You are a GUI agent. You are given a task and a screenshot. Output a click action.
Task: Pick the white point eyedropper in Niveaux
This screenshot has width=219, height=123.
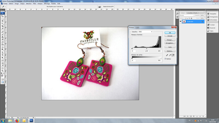[x=173, y=55]
